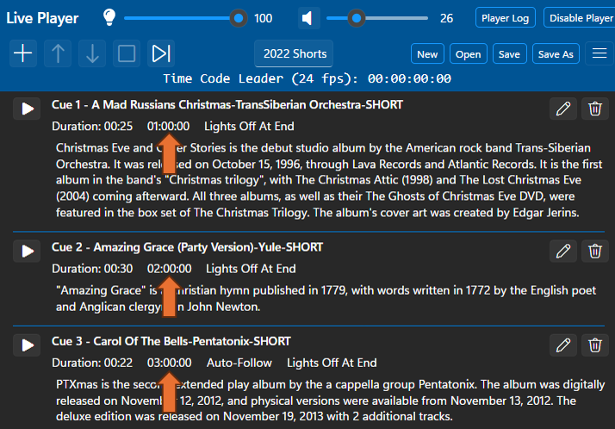Click the move cue up arrow
Screen dimensions: 615x429
58,53
